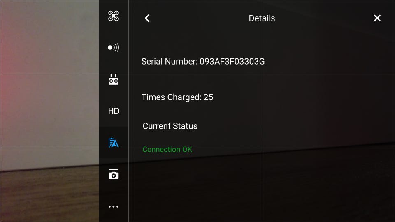Click the Serial Number label
The height and width of the screenshot is (222, 395).
(169, 61)
